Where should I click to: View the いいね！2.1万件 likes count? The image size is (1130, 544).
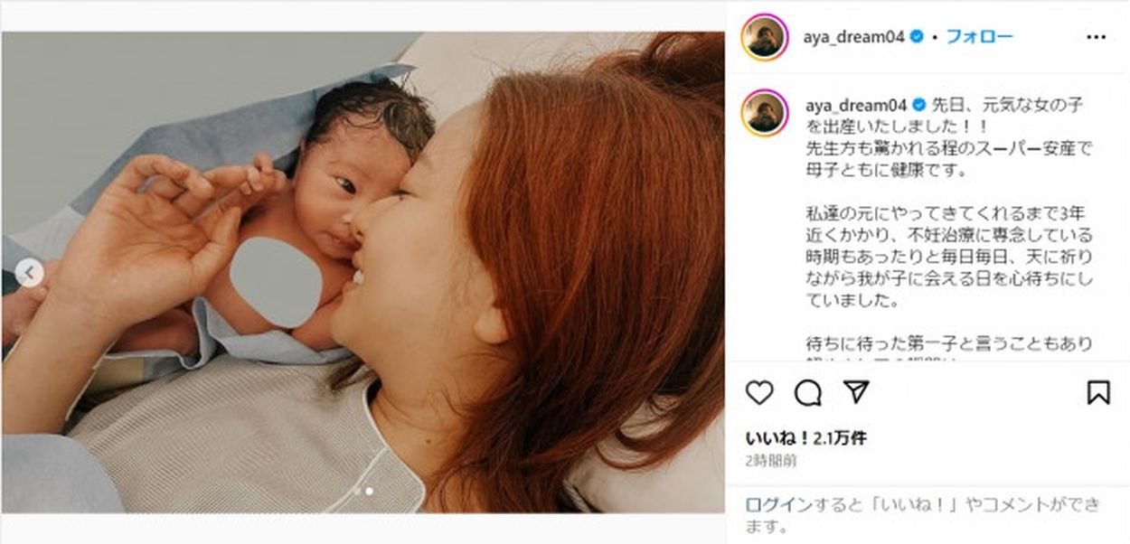[x=805, y=438]
